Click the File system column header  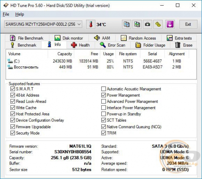point(128,54)
